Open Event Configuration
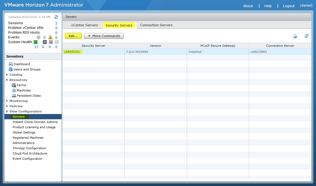The width and height of the screenshot is (316, 186). click(27, 159)
